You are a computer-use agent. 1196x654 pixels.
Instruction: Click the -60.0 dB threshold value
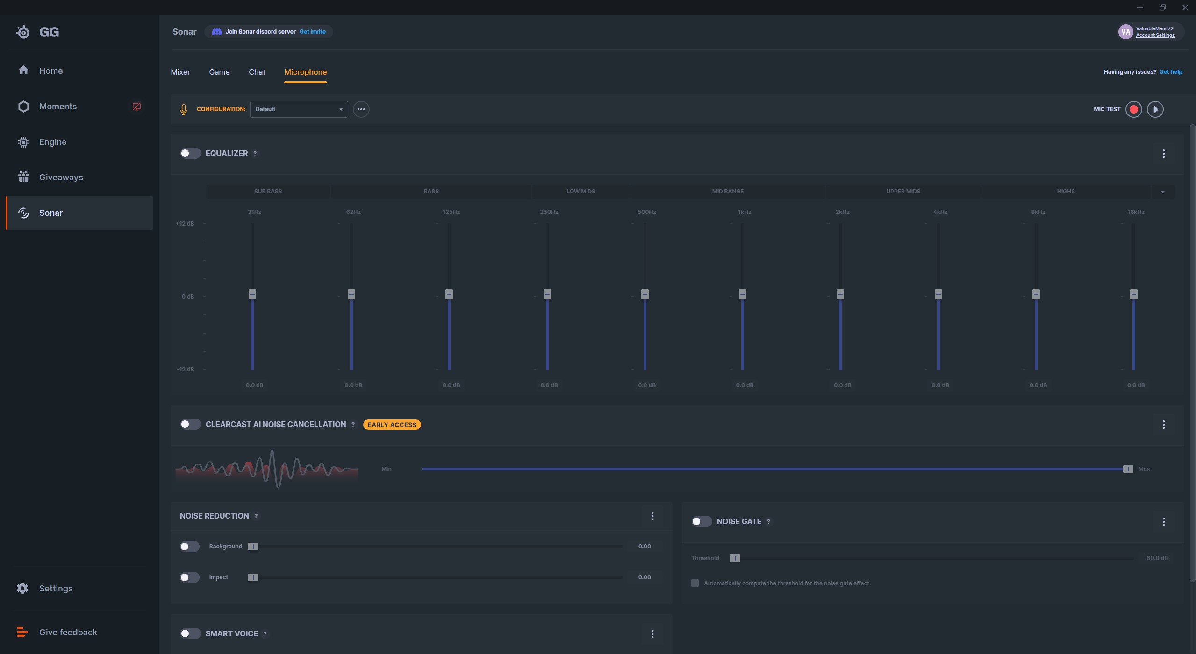coord(1155,558)
